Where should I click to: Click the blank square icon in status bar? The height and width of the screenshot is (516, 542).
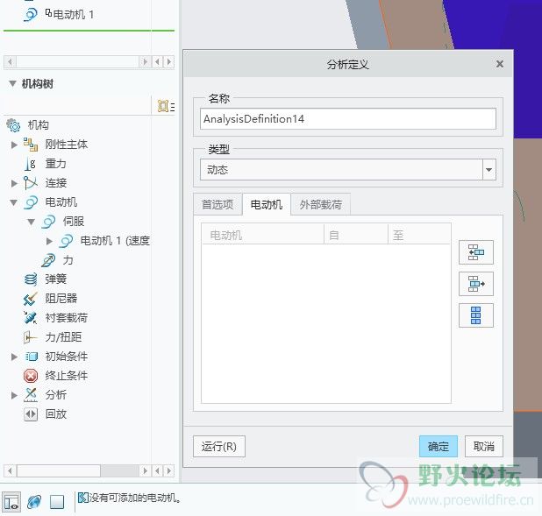coord(57,501)
